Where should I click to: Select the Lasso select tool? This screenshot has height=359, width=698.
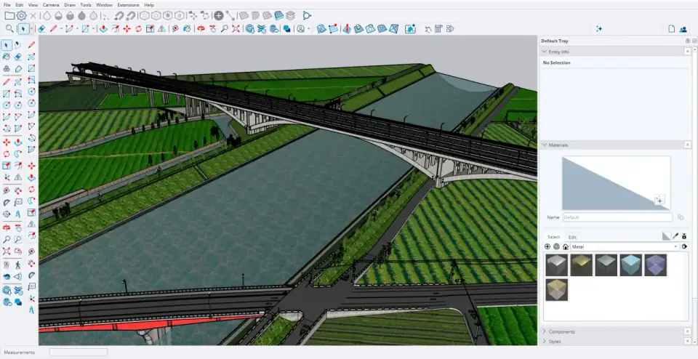click(x=17, y=45)
